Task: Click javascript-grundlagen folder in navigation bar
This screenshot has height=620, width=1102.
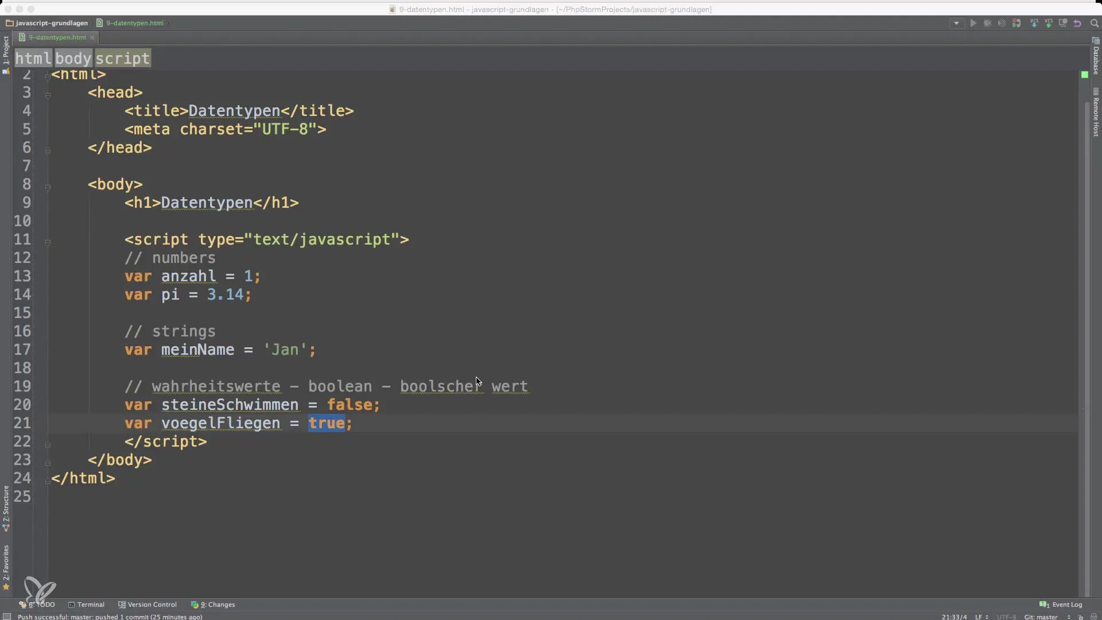Action: [47, 23]
